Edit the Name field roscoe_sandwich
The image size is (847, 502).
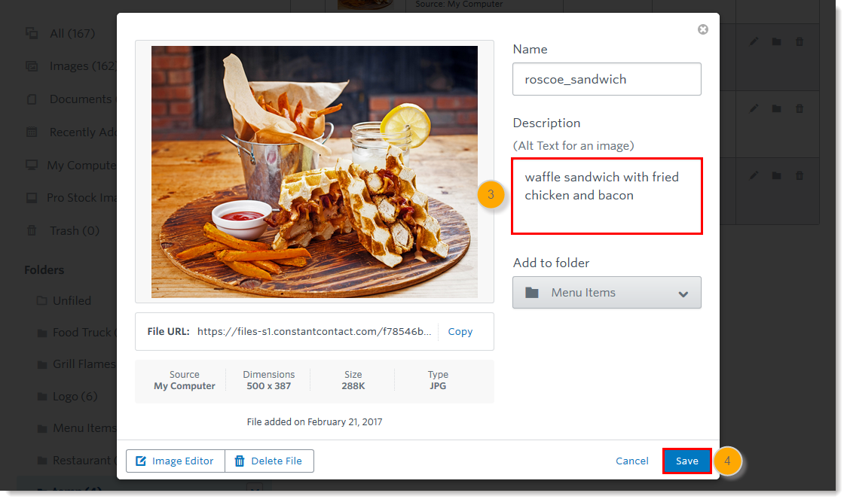(x=606, y=79)
